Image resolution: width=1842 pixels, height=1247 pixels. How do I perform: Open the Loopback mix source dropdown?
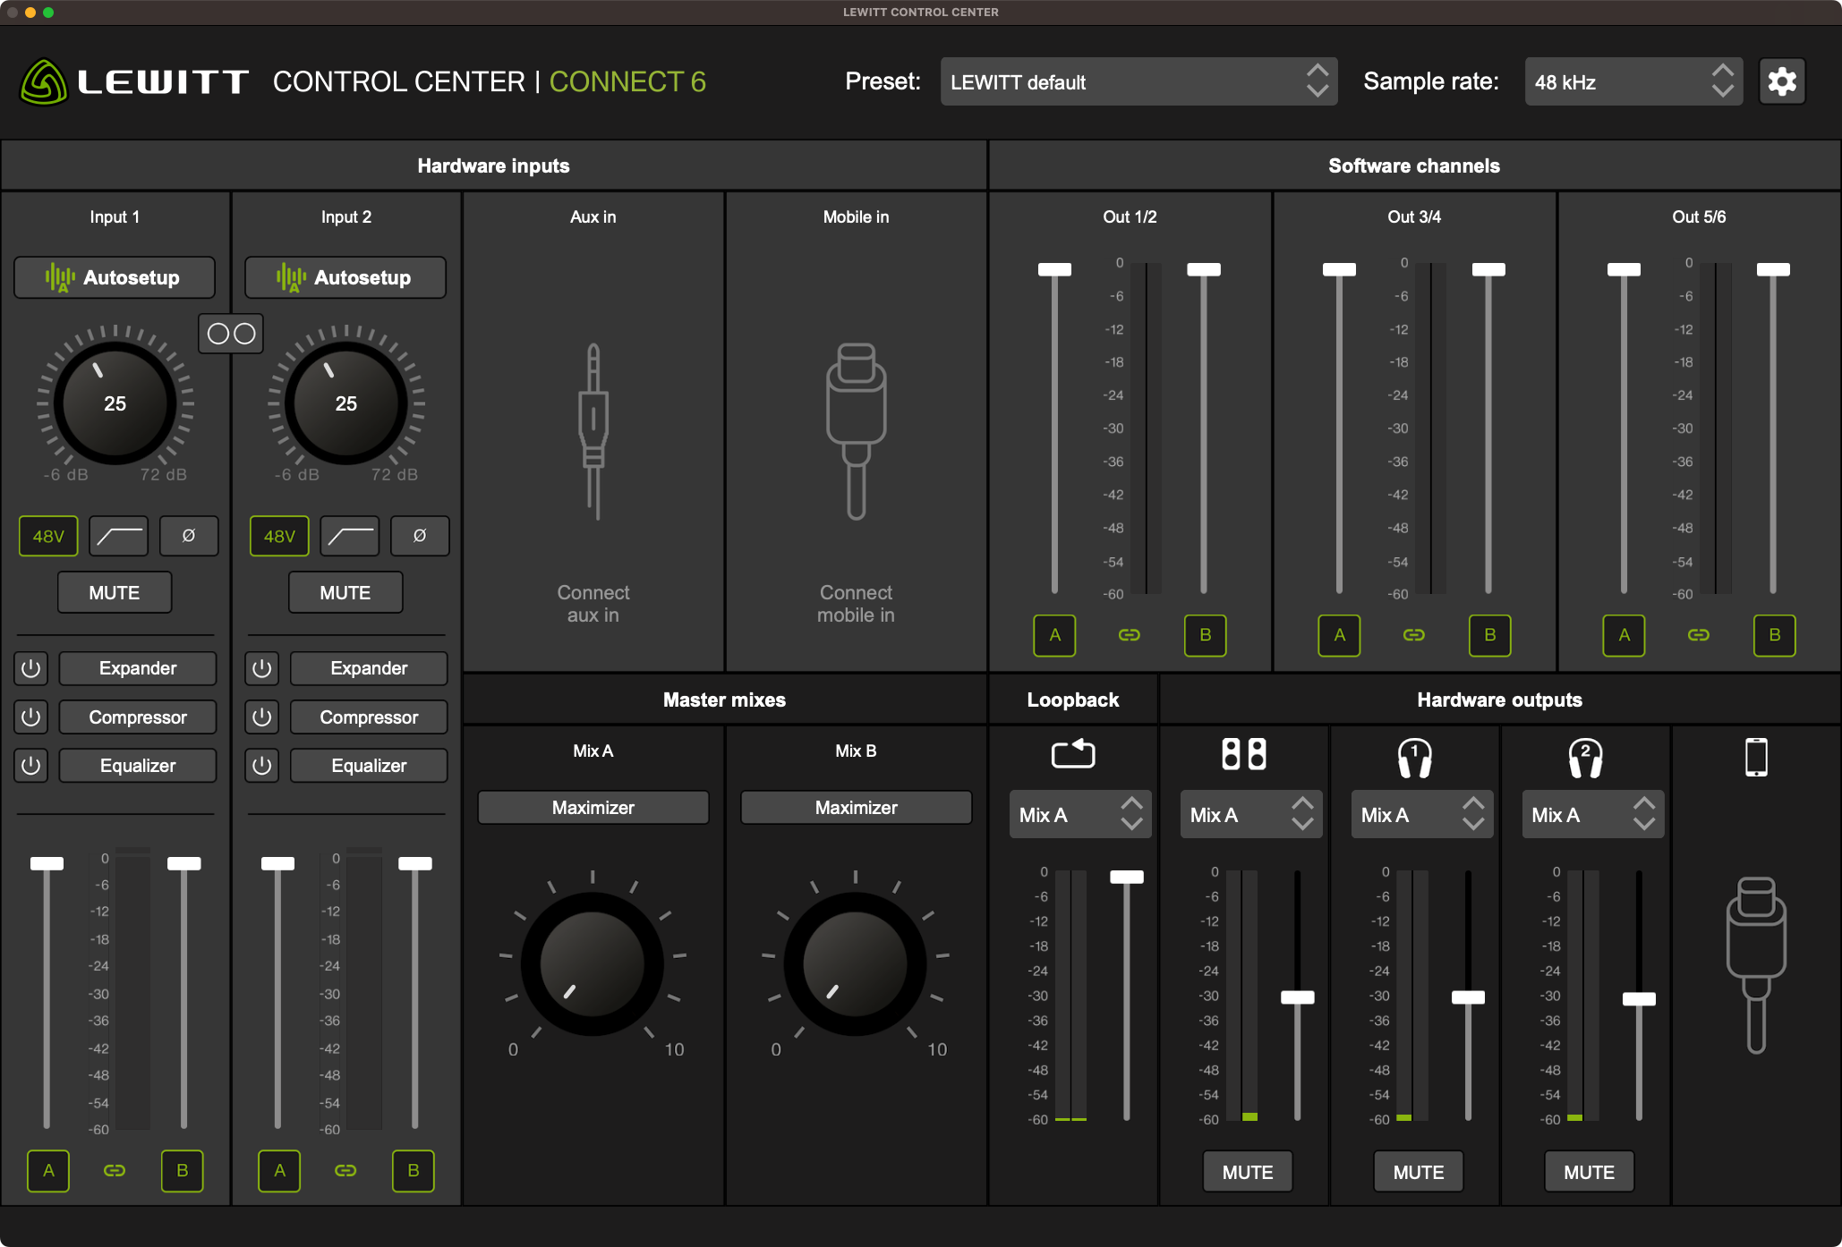1080,814
